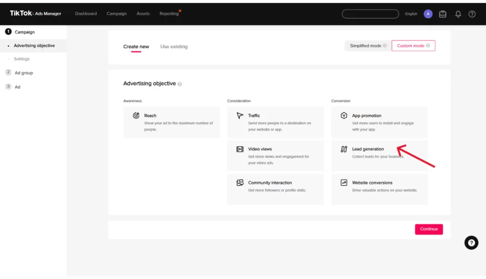486x279 pixels.
Task: Click the account search field in header
Action: [370, 14]
